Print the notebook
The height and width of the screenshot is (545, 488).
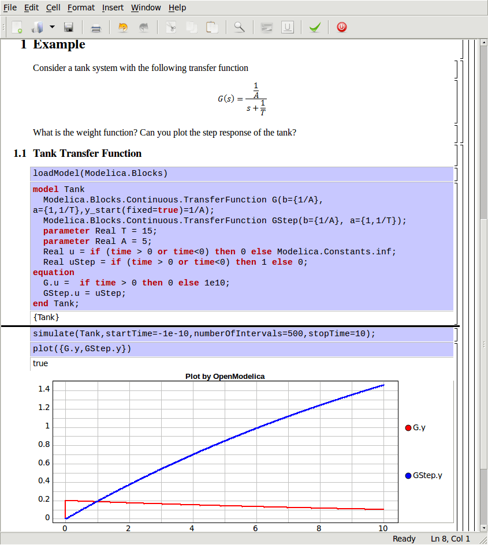(96, 27)
